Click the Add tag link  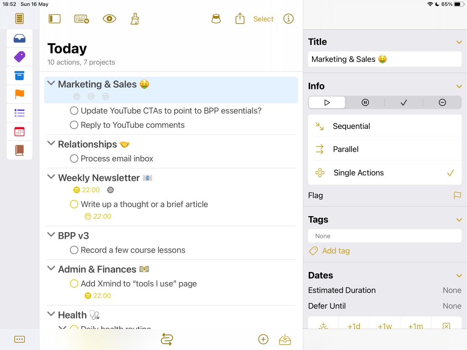point(336,251)
